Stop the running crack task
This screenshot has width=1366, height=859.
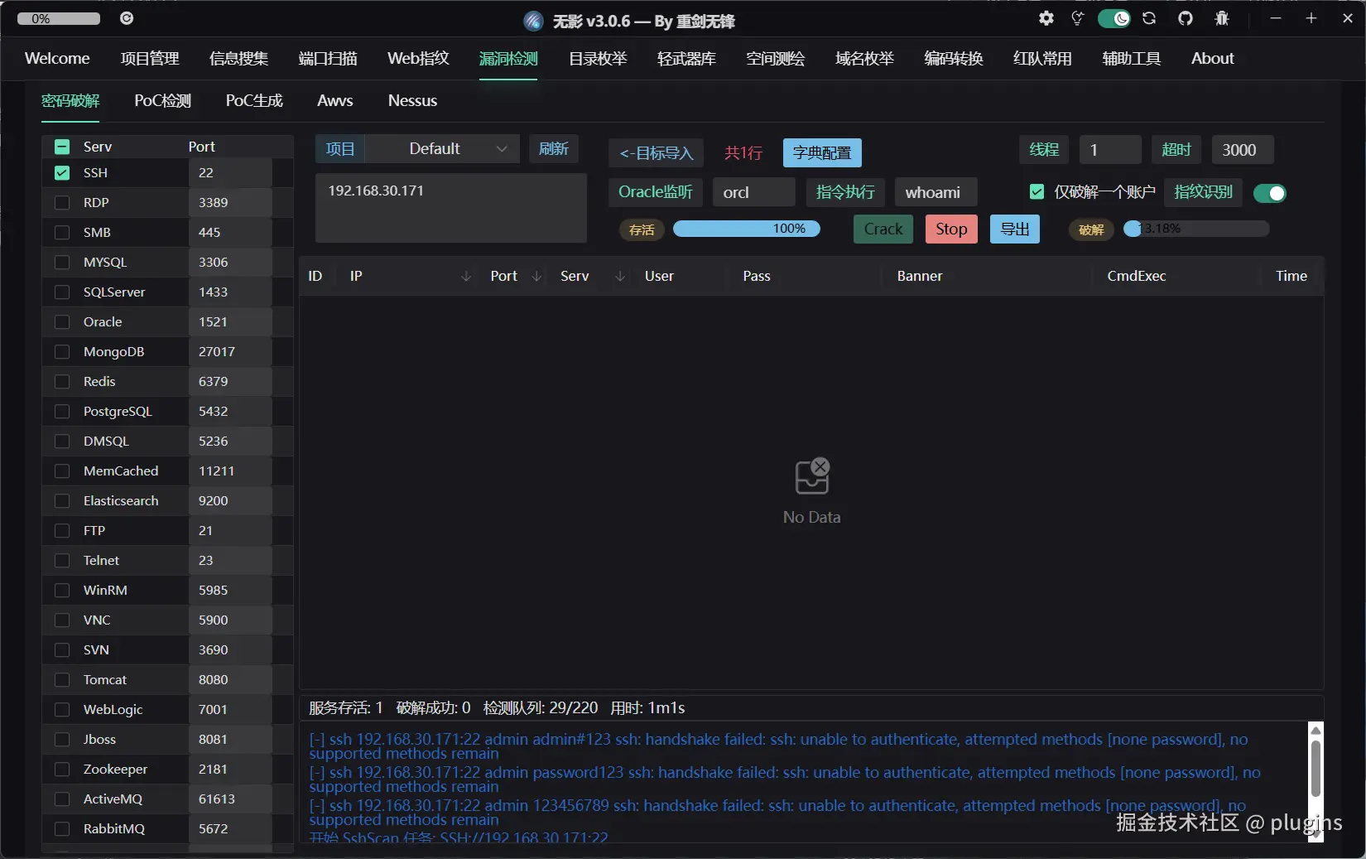951,229
